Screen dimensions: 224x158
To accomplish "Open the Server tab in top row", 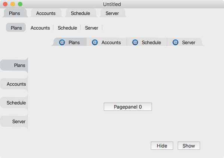I will [112, 13].
